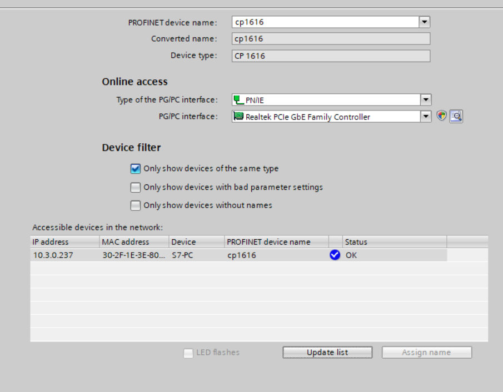Click the PN/IE interface type text

[x=255, y=100]
